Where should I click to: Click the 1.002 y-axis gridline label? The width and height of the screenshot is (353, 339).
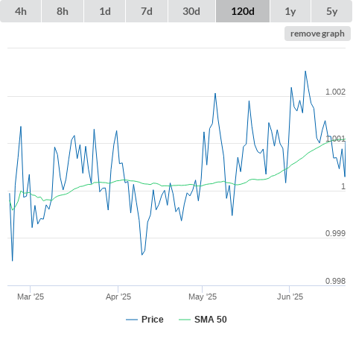tap(335, 92)
